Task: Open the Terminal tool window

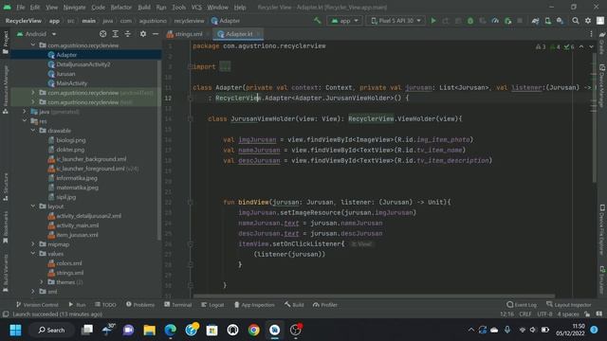Action: [x=178, y=305]
